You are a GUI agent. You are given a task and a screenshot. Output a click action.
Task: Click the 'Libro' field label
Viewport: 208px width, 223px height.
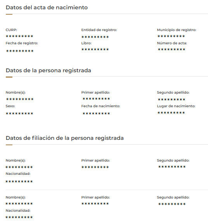pyautogui.click(x=87, y=43)
